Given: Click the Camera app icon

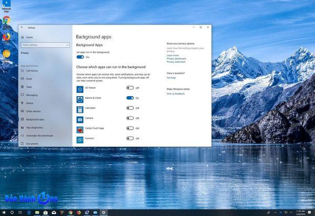Looking at the screenshot, I should pyautogui.click(x=79, y=119).
